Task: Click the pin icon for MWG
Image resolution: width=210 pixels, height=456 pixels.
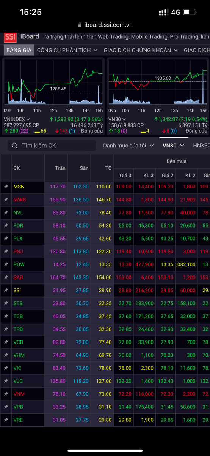Action: click(6, 200)
